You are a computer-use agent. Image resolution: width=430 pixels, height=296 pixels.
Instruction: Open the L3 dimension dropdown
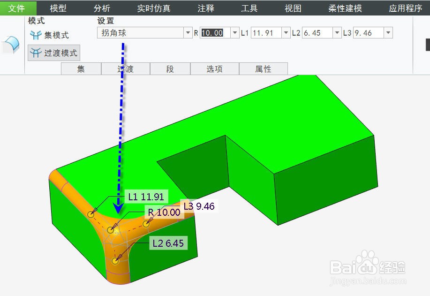pos(387,32)
